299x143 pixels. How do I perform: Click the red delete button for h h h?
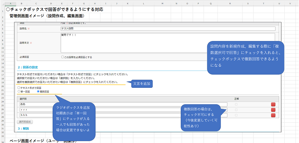click(x=273, y=115)
